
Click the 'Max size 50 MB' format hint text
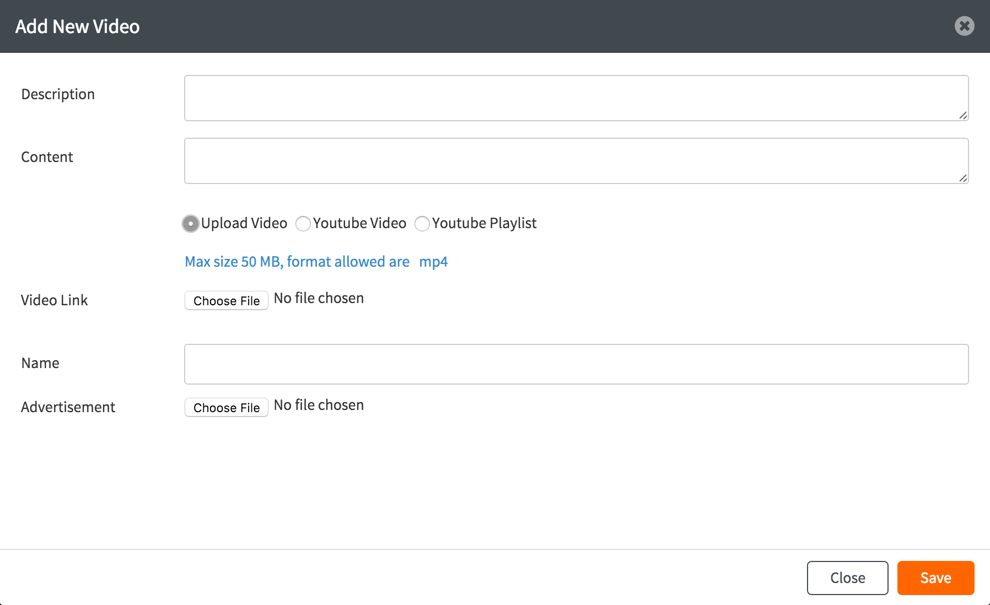(316, 262)
